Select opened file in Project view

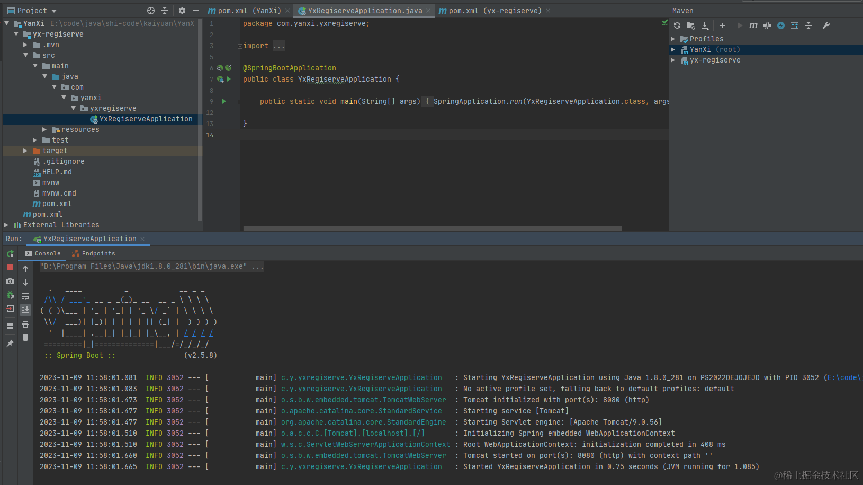click(x=151, y=11)
